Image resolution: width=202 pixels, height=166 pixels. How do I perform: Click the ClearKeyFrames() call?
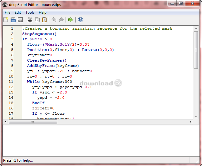(47, 60)
